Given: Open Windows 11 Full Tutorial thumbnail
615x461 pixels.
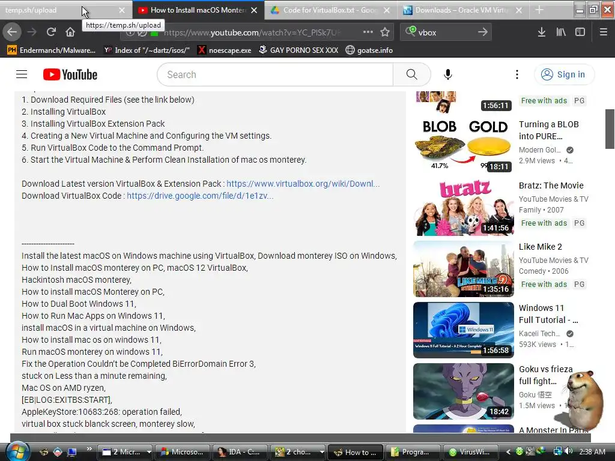Looking at the screenshot, I should pos(463,330).
